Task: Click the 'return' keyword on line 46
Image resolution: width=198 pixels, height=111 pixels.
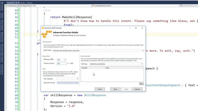Action: click(55, 17)
